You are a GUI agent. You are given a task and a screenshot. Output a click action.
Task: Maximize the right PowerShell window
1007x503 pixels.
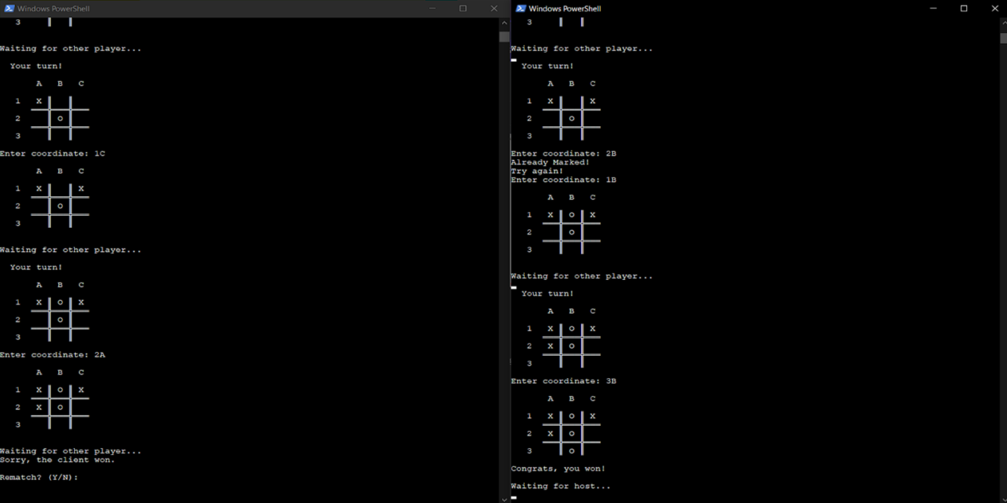point(964,9)
